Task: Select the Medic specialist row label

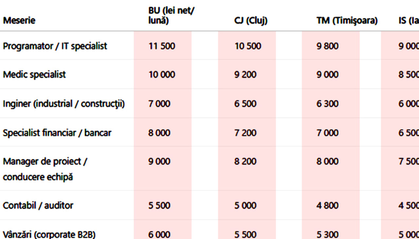Action: pos(34,75)
